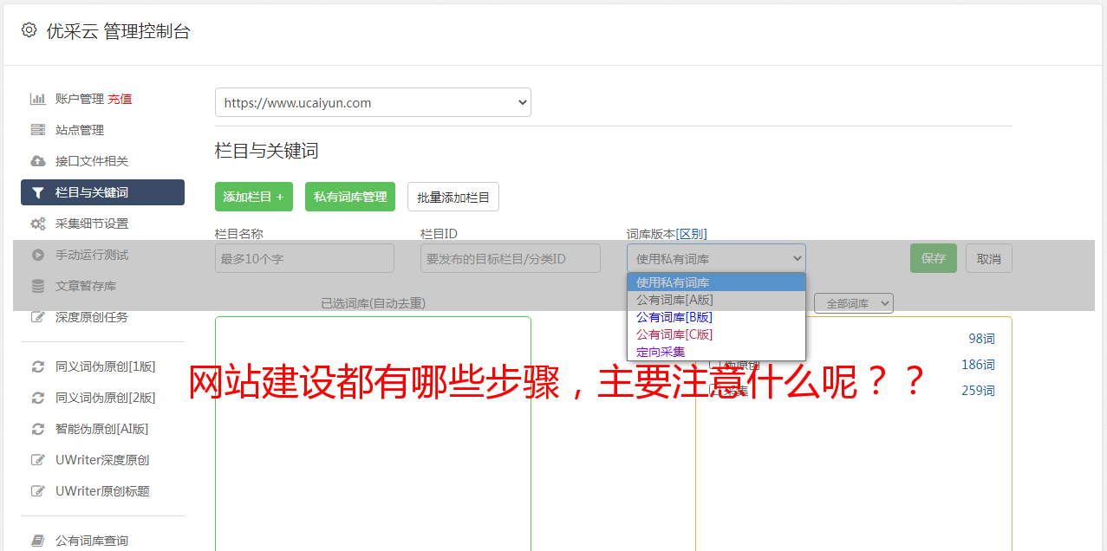Click the gears icon for 采集细节设置

point(38,224)
